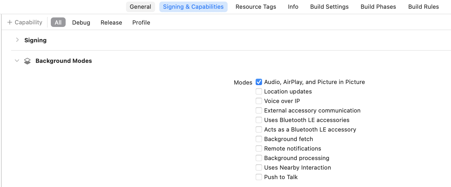
Task: Enable Location updates background mode
Action: (x=259, y=91)
